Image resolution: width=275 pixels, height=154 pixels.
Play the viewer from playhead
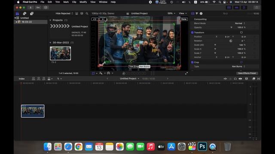click(x=124, y=74)
